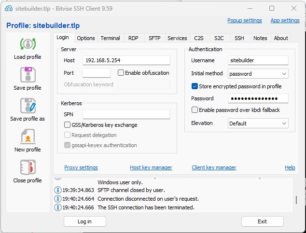Open Proxy settings link

81,167
